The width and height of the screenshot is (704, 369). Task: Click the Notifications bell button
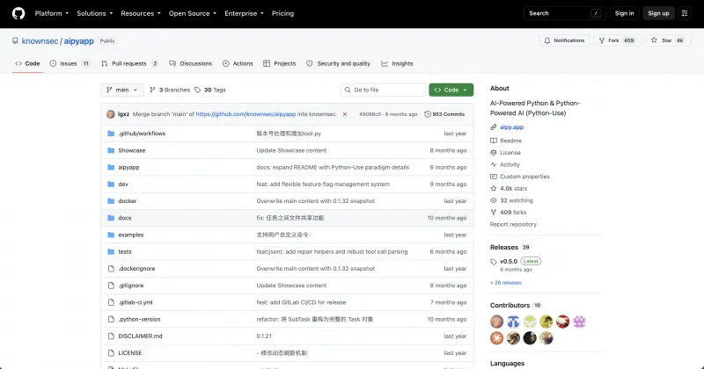564,40
